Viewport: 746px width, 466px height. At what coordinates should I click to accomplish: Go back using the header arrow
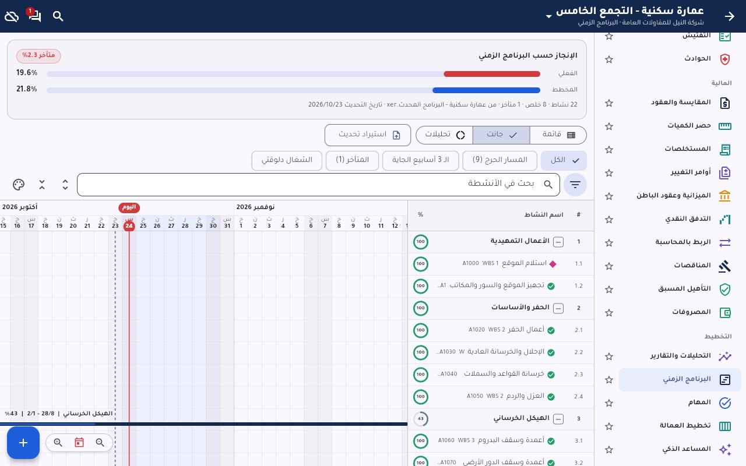pos(730,16)
